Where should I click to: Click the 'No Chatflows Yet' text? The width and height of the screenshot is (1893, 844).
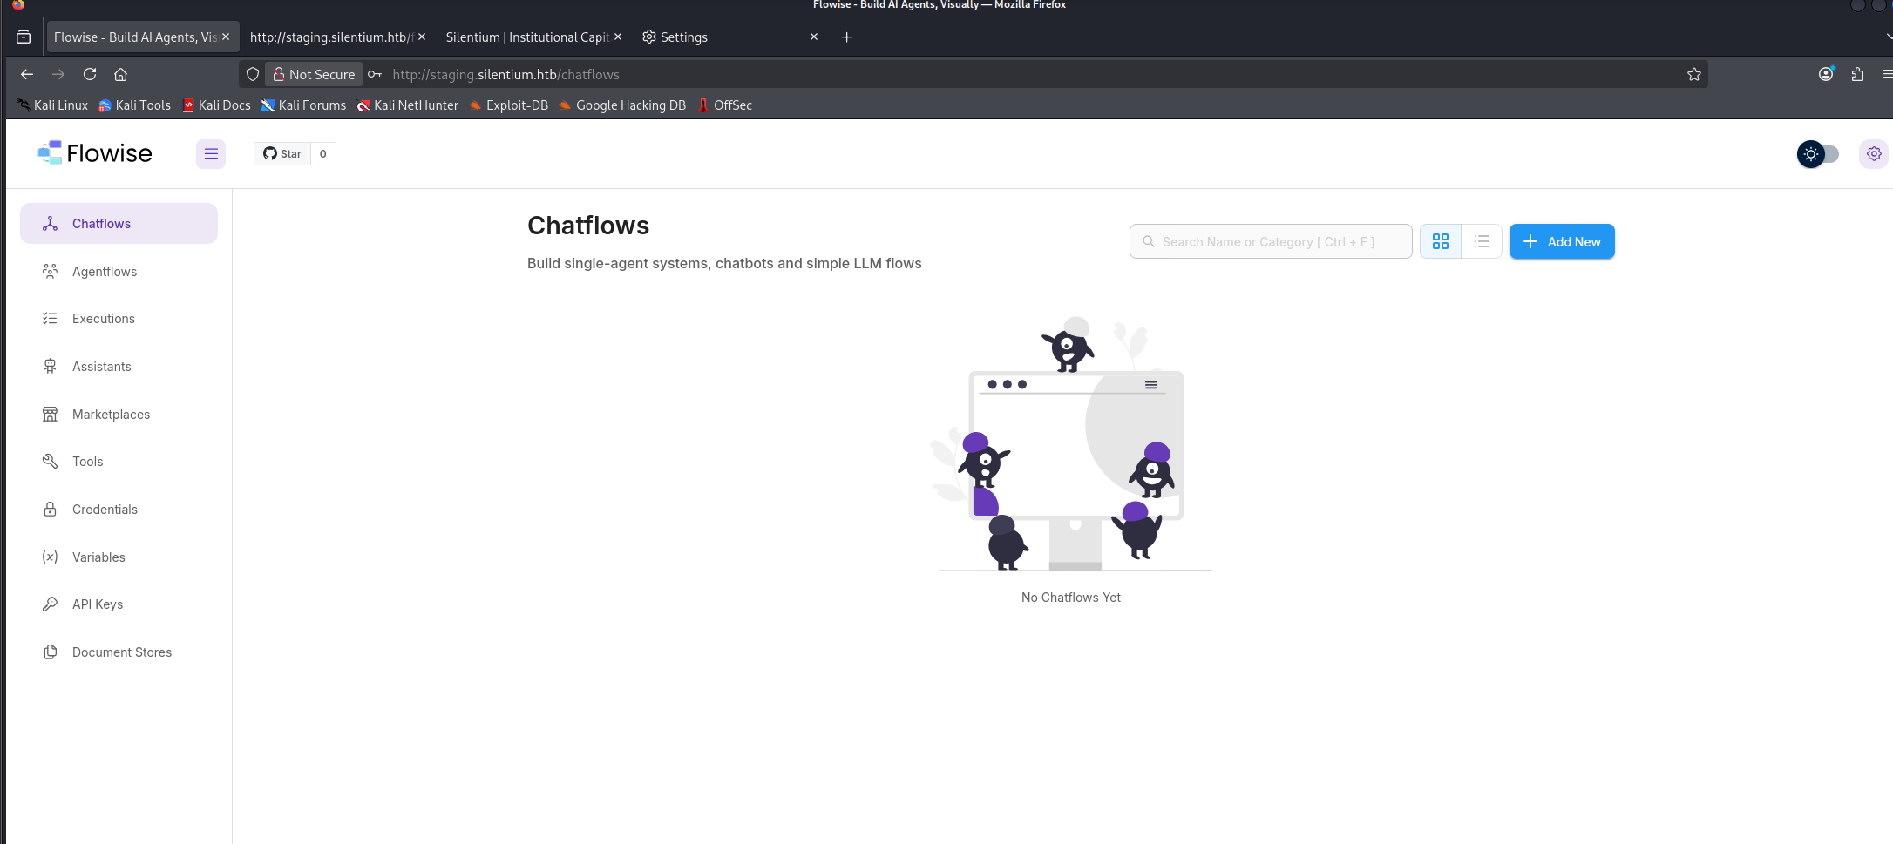(1071, 598)
